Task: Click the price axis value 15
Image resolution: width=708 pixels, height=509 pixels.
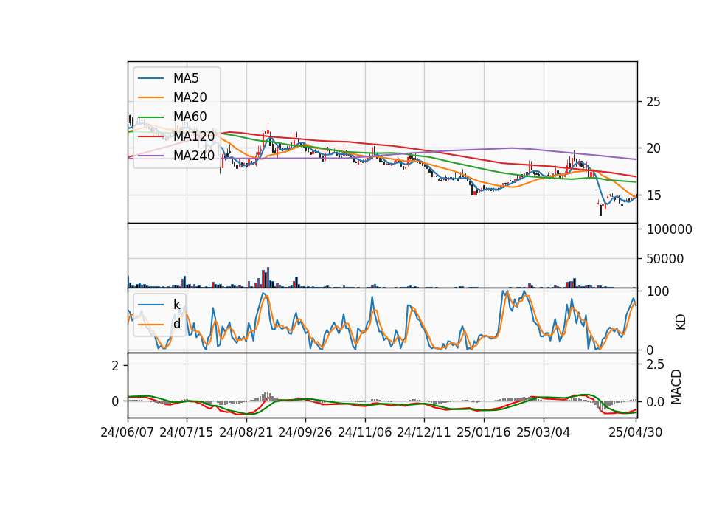Action: 653,195
